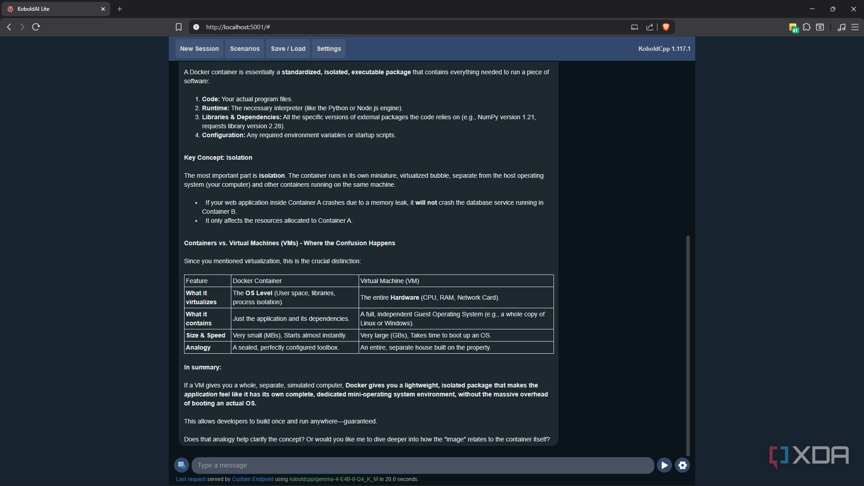The width and height of the screenshot is (864, 486).
Task: Open the browser extensions puzzle icon
Action: tap(806, 27)
